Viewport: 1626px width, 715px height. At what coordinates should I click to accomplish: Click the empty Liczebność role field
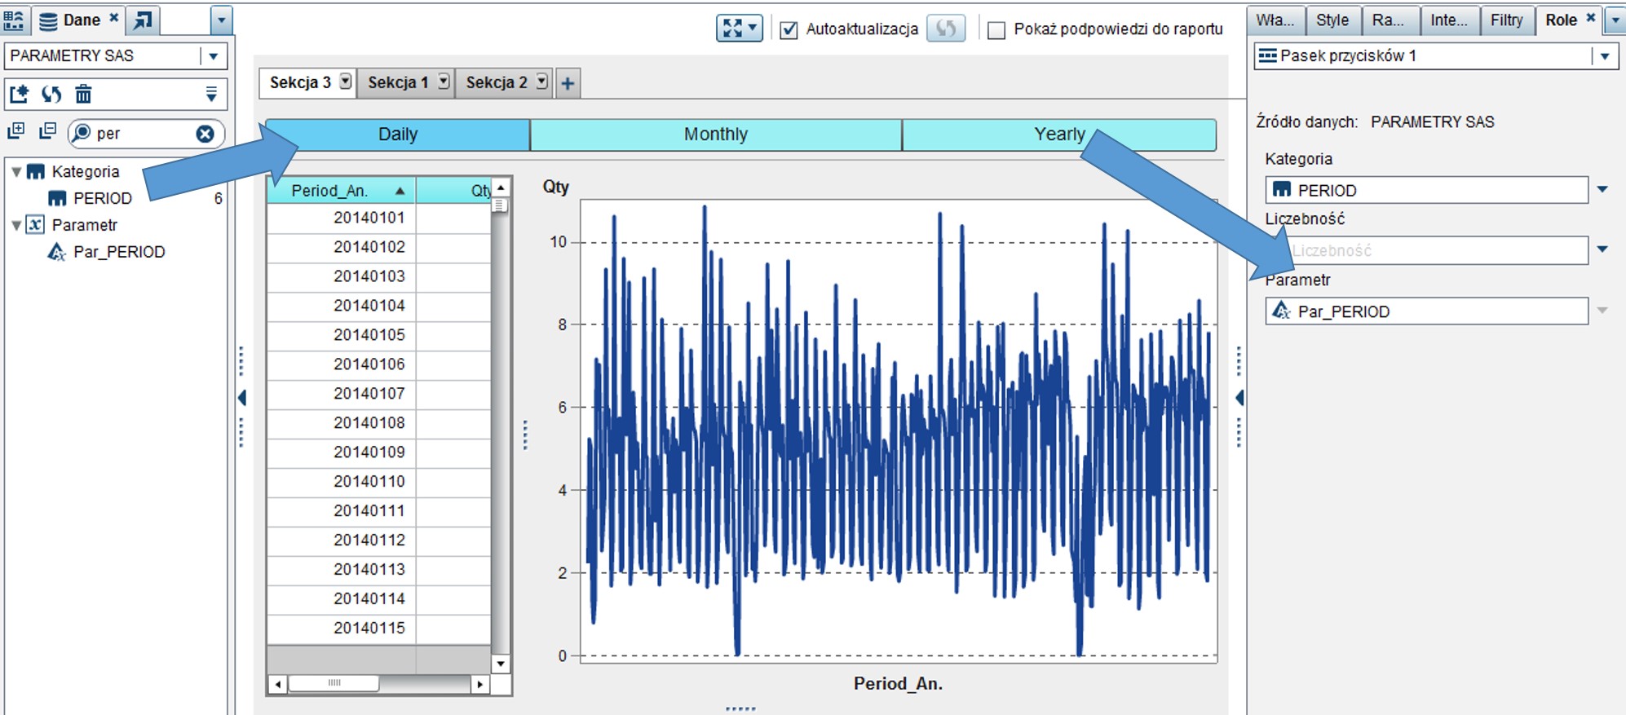pos(1427,250)
